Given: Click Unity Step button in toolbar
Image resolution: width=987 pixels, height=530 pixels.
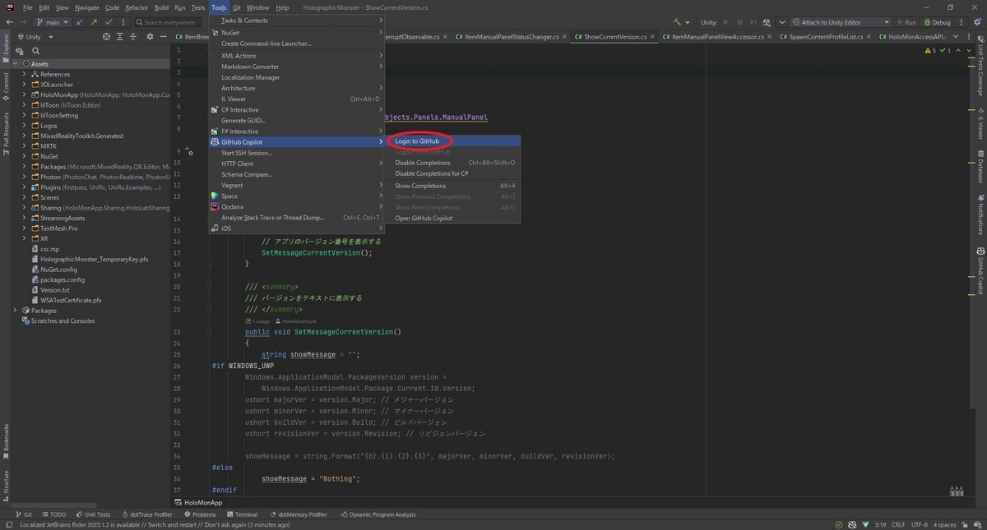Looking at the screenshot, I should pos(754,22).
